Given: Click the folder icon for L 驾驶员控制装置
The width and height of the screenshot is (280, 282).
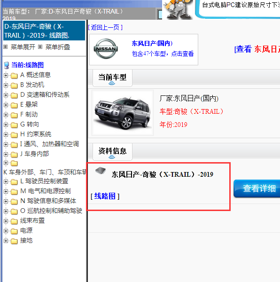Looking at the screenshot, I should coord(14,182).
